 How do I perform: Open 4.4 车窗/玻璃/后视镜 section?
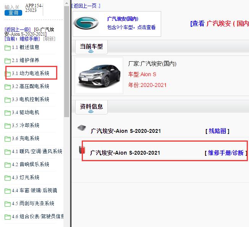pyautogui.click(x=34, y=190)
